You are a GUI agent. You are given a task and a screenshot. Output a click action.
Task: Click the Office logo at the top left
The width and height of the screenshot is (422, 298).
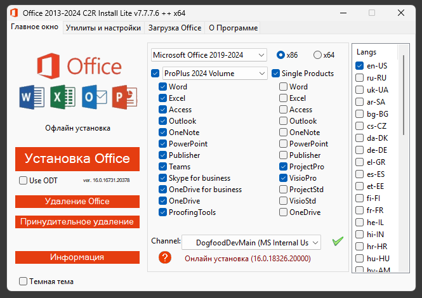click(x=78, y=66)
